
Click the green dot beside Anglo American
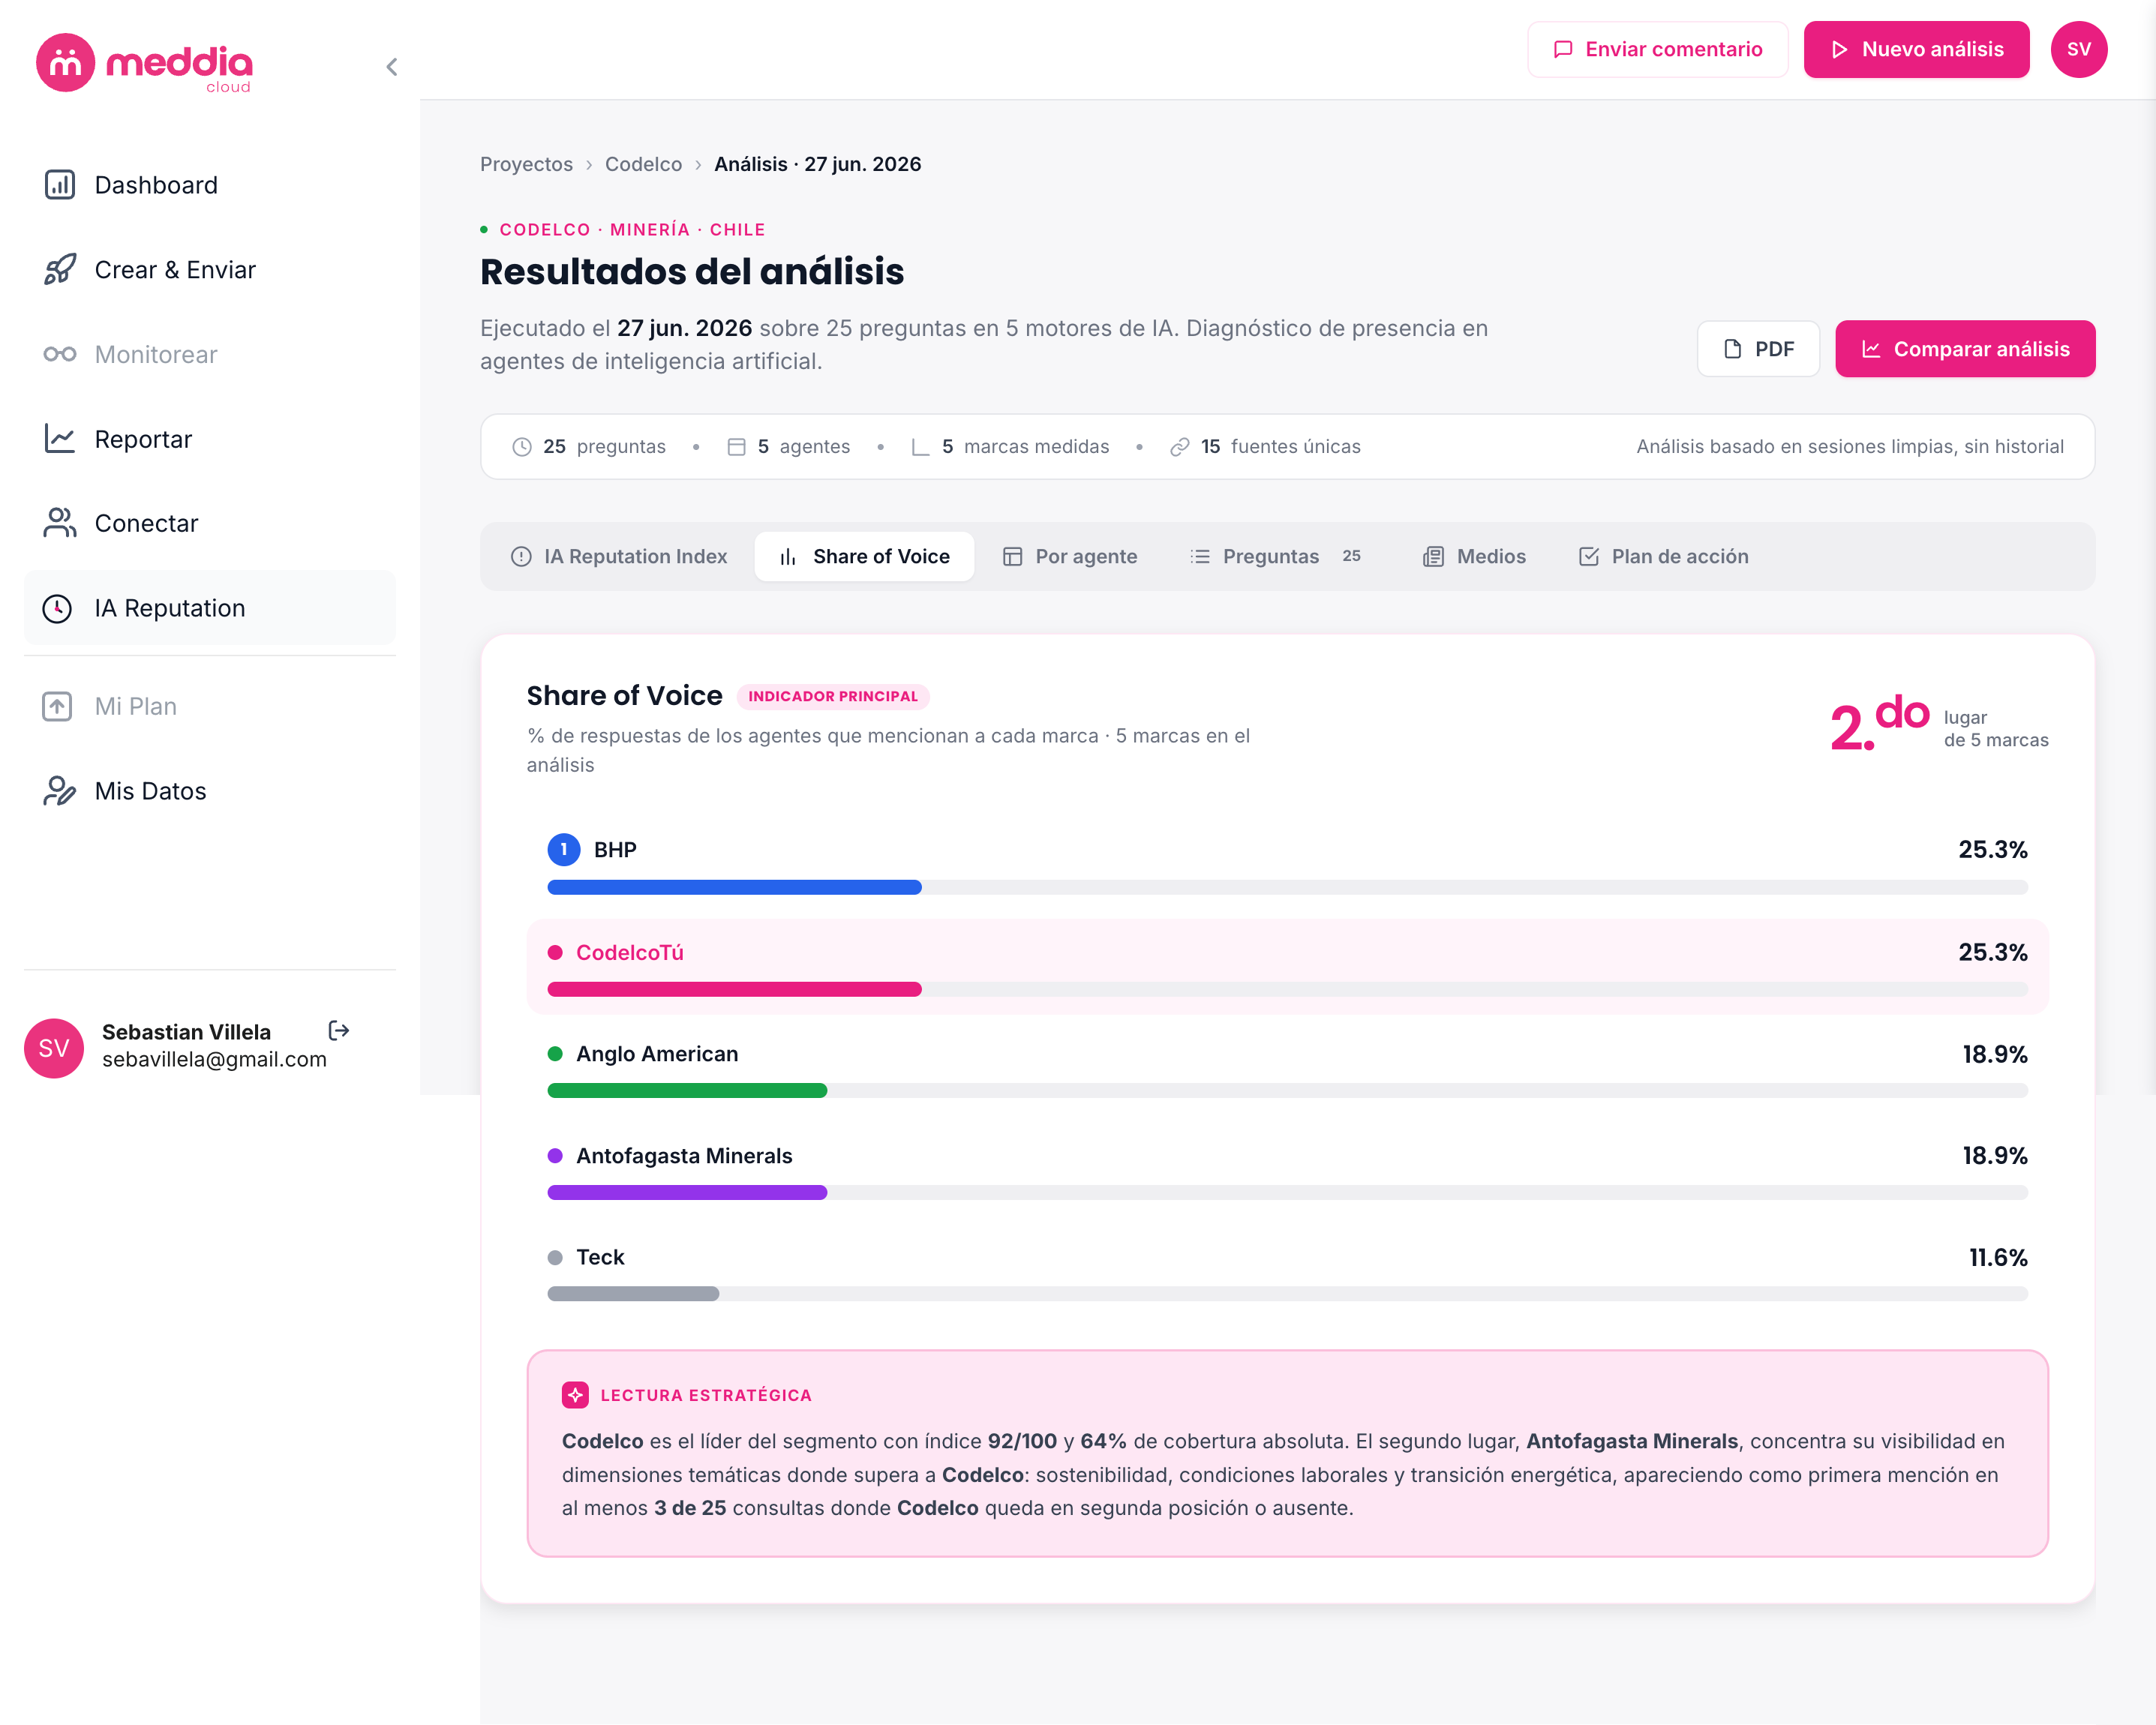tap(555, 1054)
